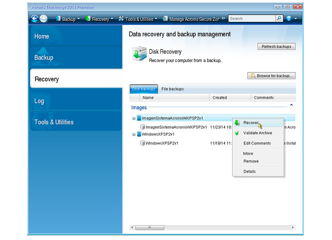
Task: Minimize the Acronis True Image window
Action: pyautogui.click(x=277, y=7)
